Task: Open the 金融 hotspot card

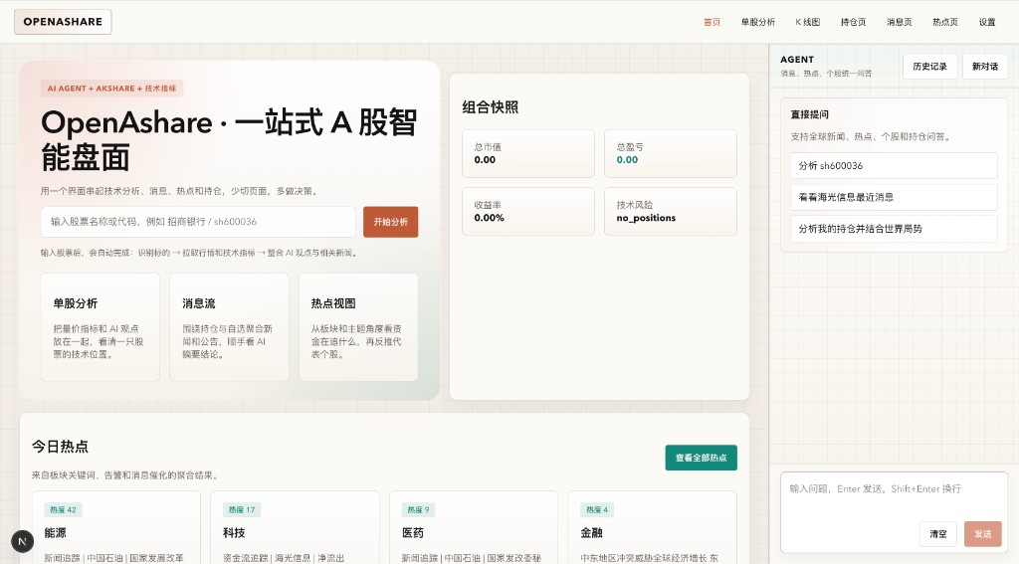Action: pyautogui.click(x=653, y=527)
